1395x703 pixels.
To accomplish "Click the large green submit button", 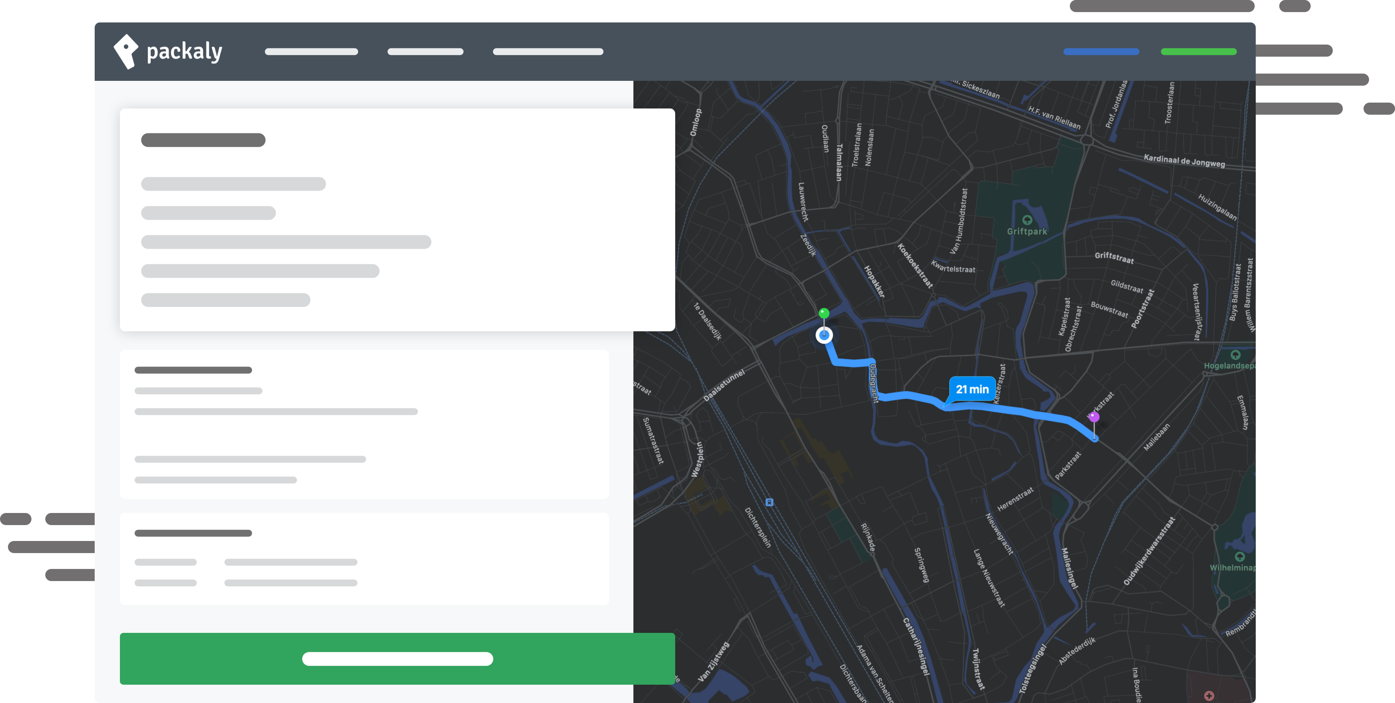I will (397, 659).
